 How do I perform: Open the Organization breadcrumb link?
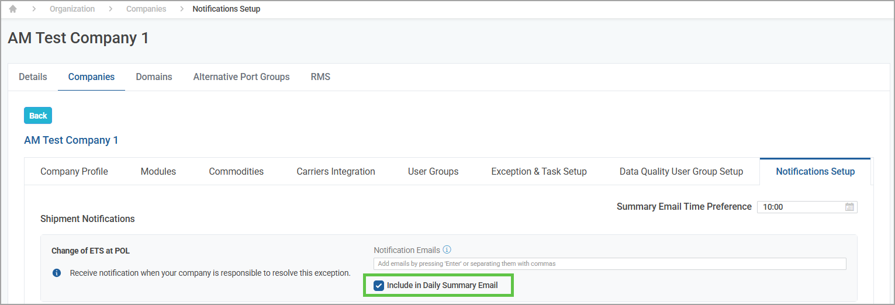pos(72,9)
